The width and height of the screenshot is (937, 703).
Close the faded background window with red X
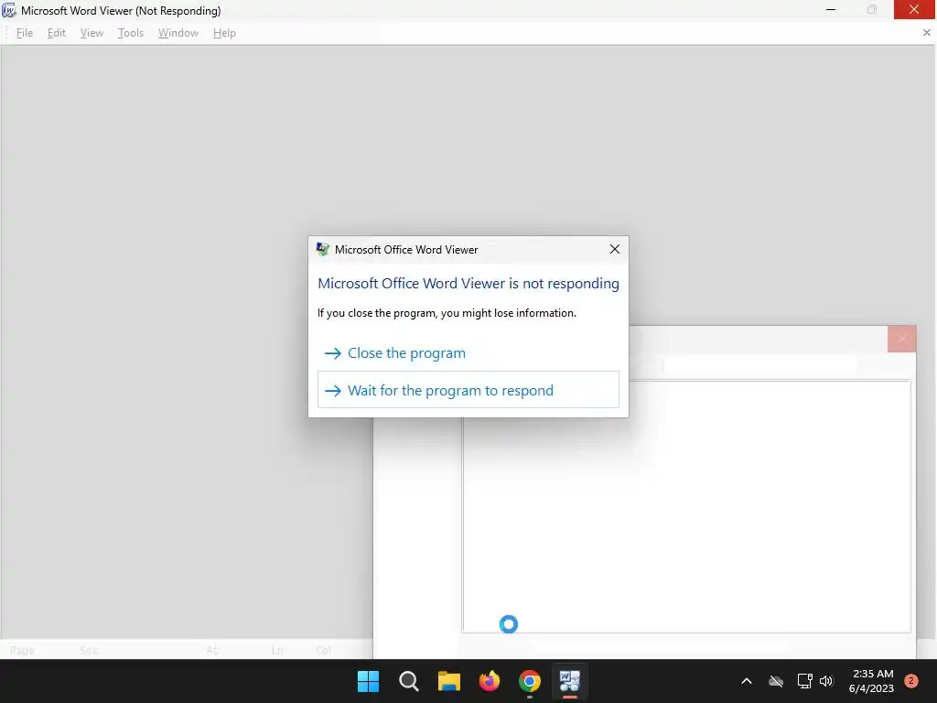901,339
